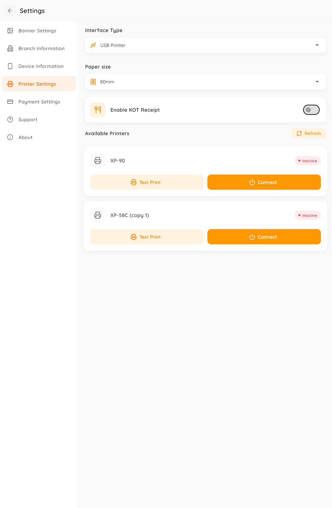The width and height of the screenshot is (332, 508).
Task: Click the Printer Settings printer icon
Action: [x=10, y=84]
